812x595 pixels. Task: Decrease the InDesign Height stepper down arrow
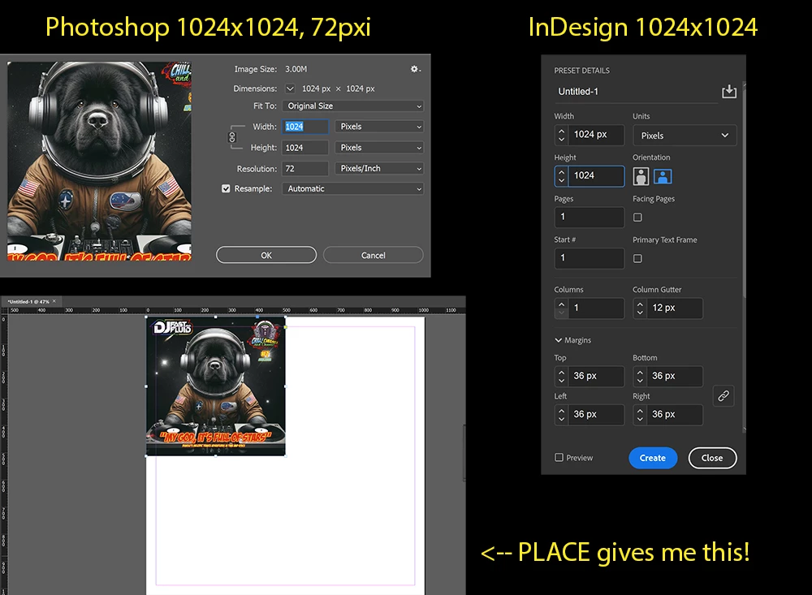(x=561, y=181)
